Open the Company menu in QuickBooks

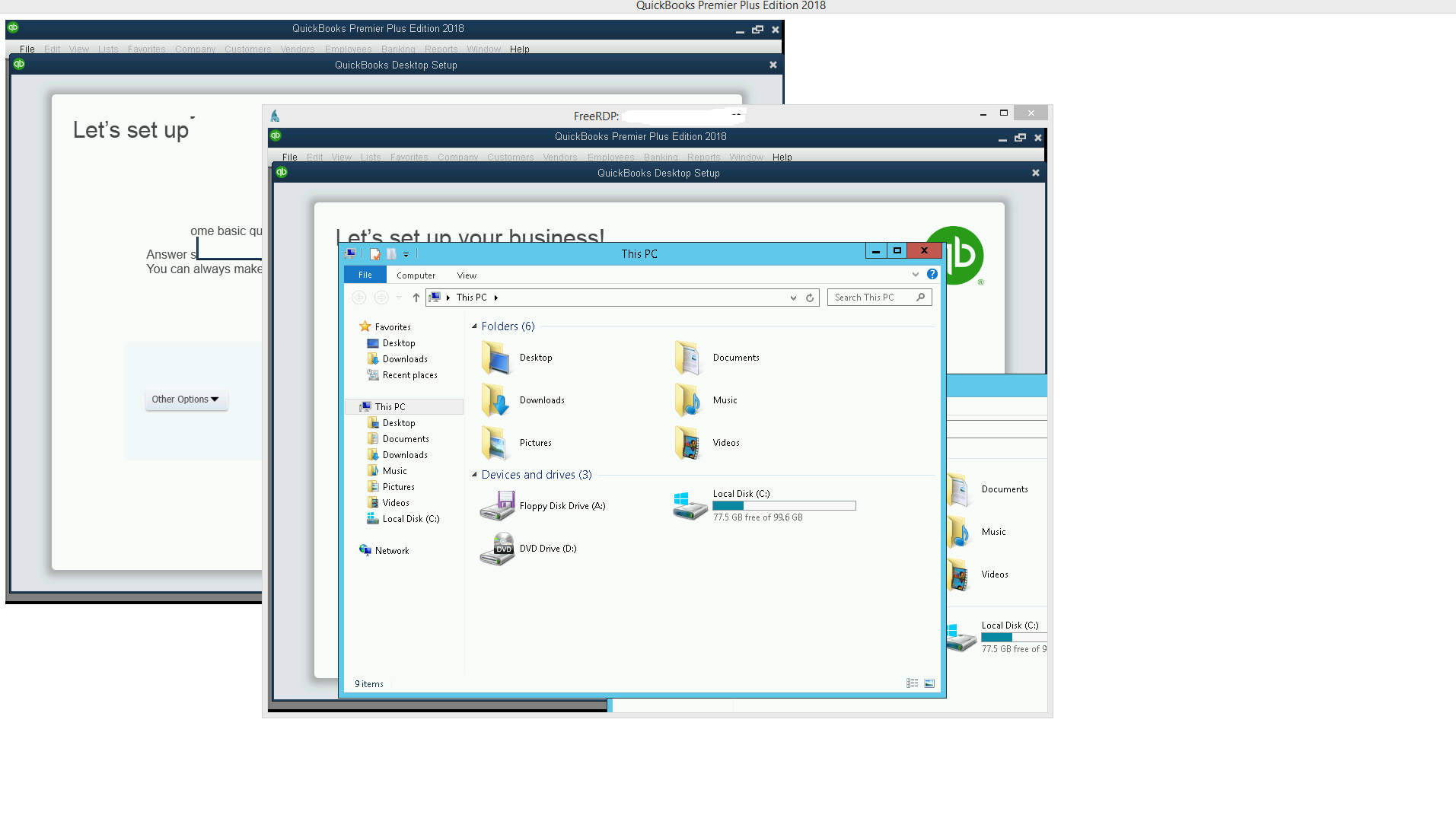pyautogui.click(x=457, y=158)
